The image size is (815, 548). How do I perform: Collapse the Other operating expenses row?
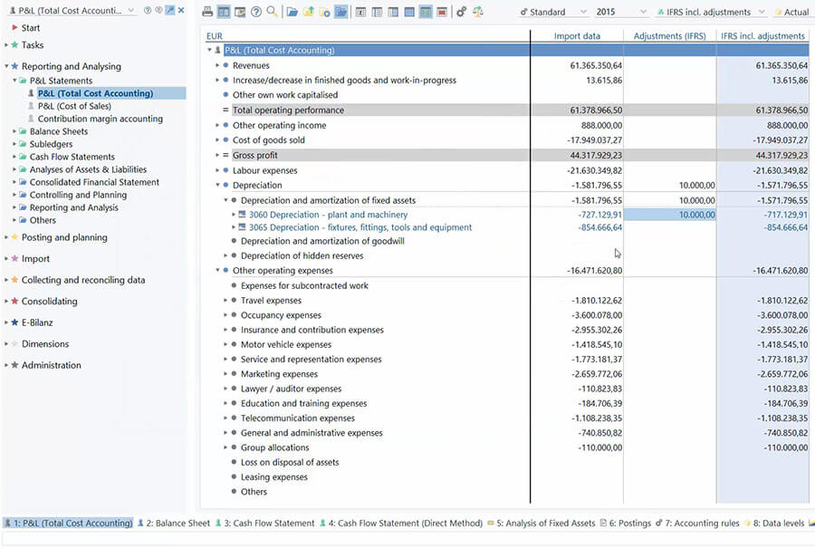217,270
